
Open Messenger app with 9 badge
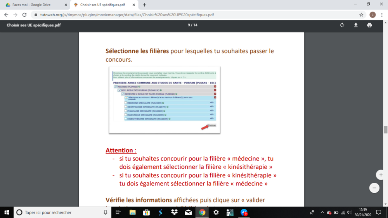(244, 212)
